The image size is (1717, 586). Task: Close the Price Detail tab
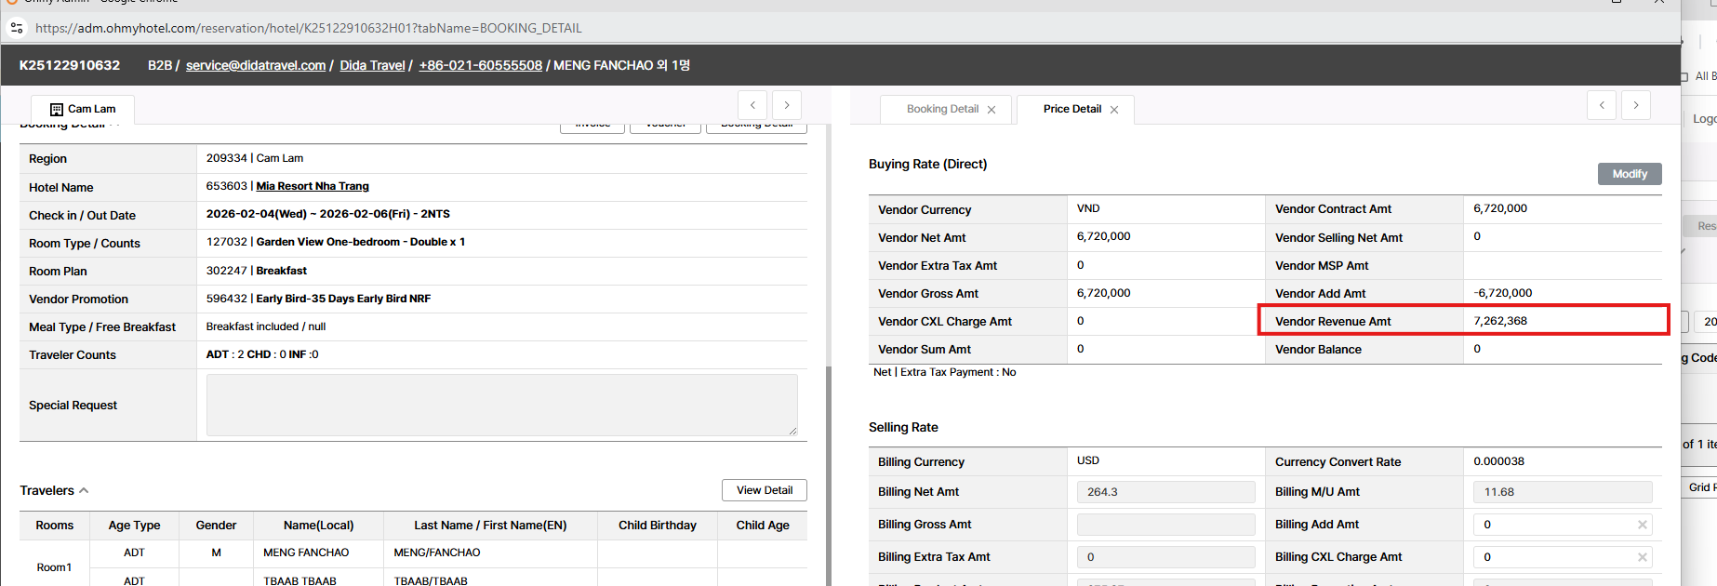1114,110
